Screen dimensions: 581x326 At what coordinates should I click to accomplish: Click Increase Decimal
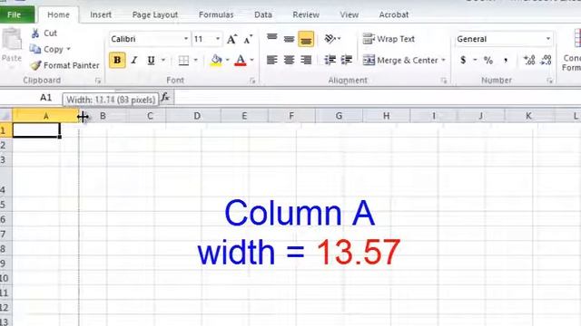pos(528,61)
